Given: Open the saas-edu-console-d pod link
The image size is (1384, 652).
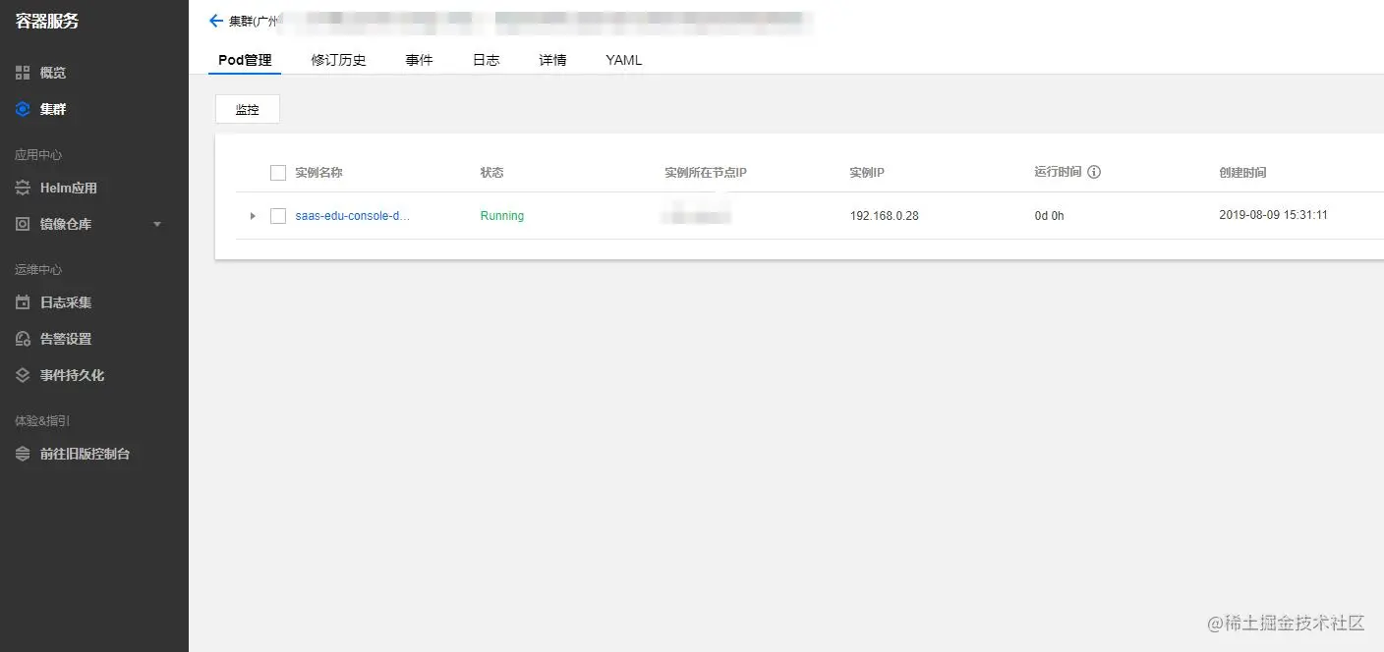Looking at the screenshot, I should click(354, 215).
